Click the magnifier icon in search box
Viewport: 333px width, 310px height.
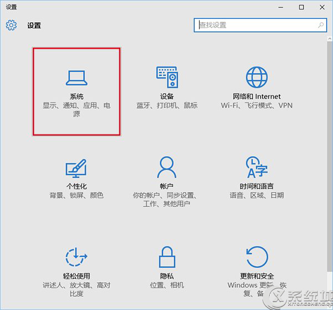(x=321, y=25)
